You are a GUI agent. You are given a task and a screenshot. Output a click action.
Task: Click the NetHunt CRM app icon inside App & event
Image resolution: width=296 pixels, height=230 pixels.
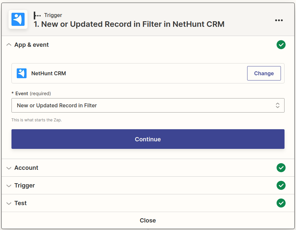(x=21, y=73)
